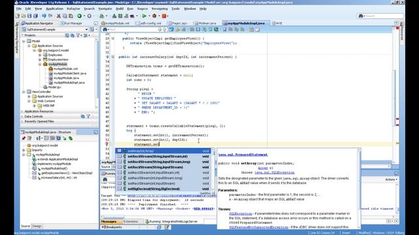Click the completion list vertical scrollbar

213,170
